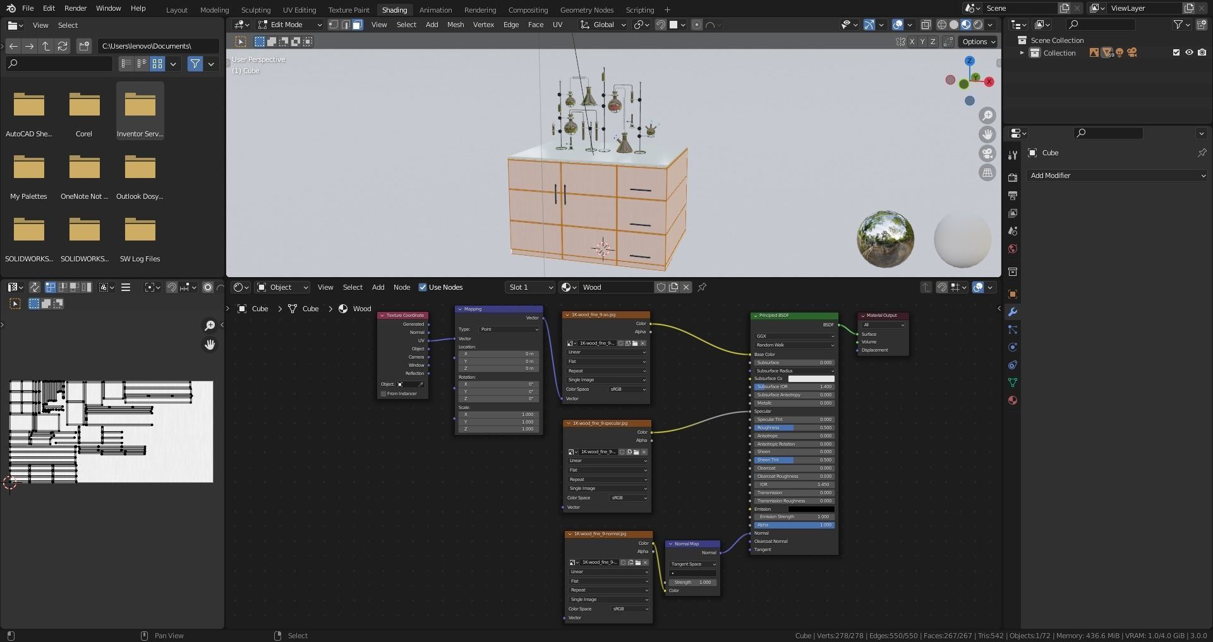
Task: Toggle X axis mirror in viewport
Action: [912, 42]
